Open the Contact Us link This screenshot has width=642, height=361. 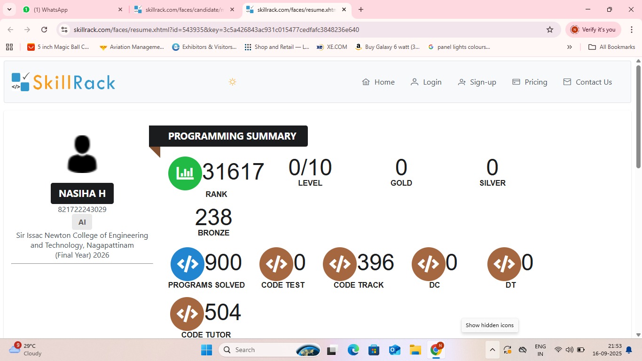tap(587, 82)
